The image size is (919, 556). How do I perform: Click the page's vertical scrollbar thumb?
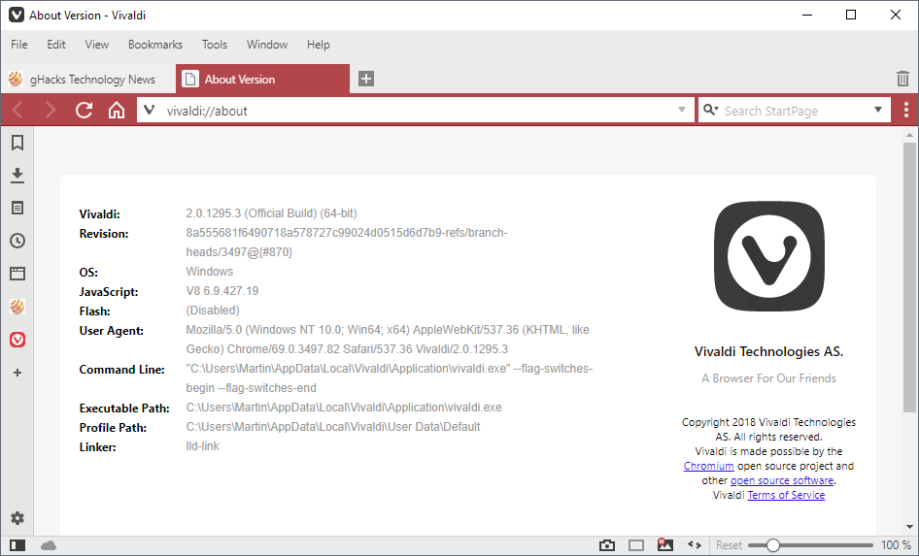pos(909,277)
